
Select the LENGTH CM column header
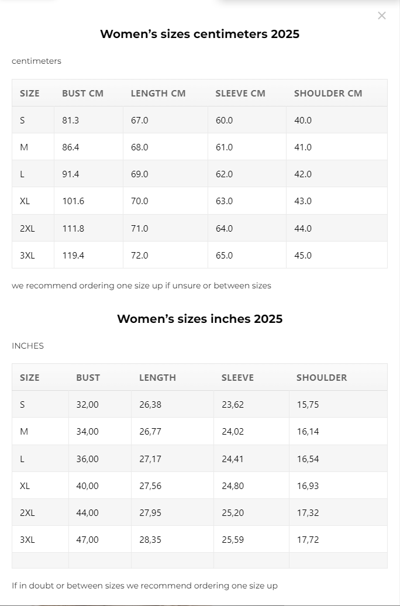(x=158, y=94)
